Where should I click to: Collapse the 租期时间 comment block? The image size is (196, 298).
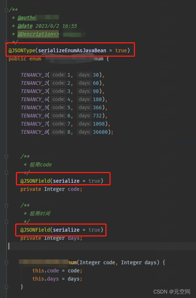tap(6, 205)
